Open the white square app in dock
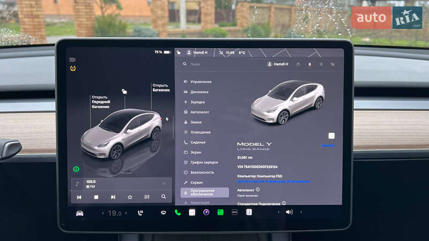 click(192, 212)
